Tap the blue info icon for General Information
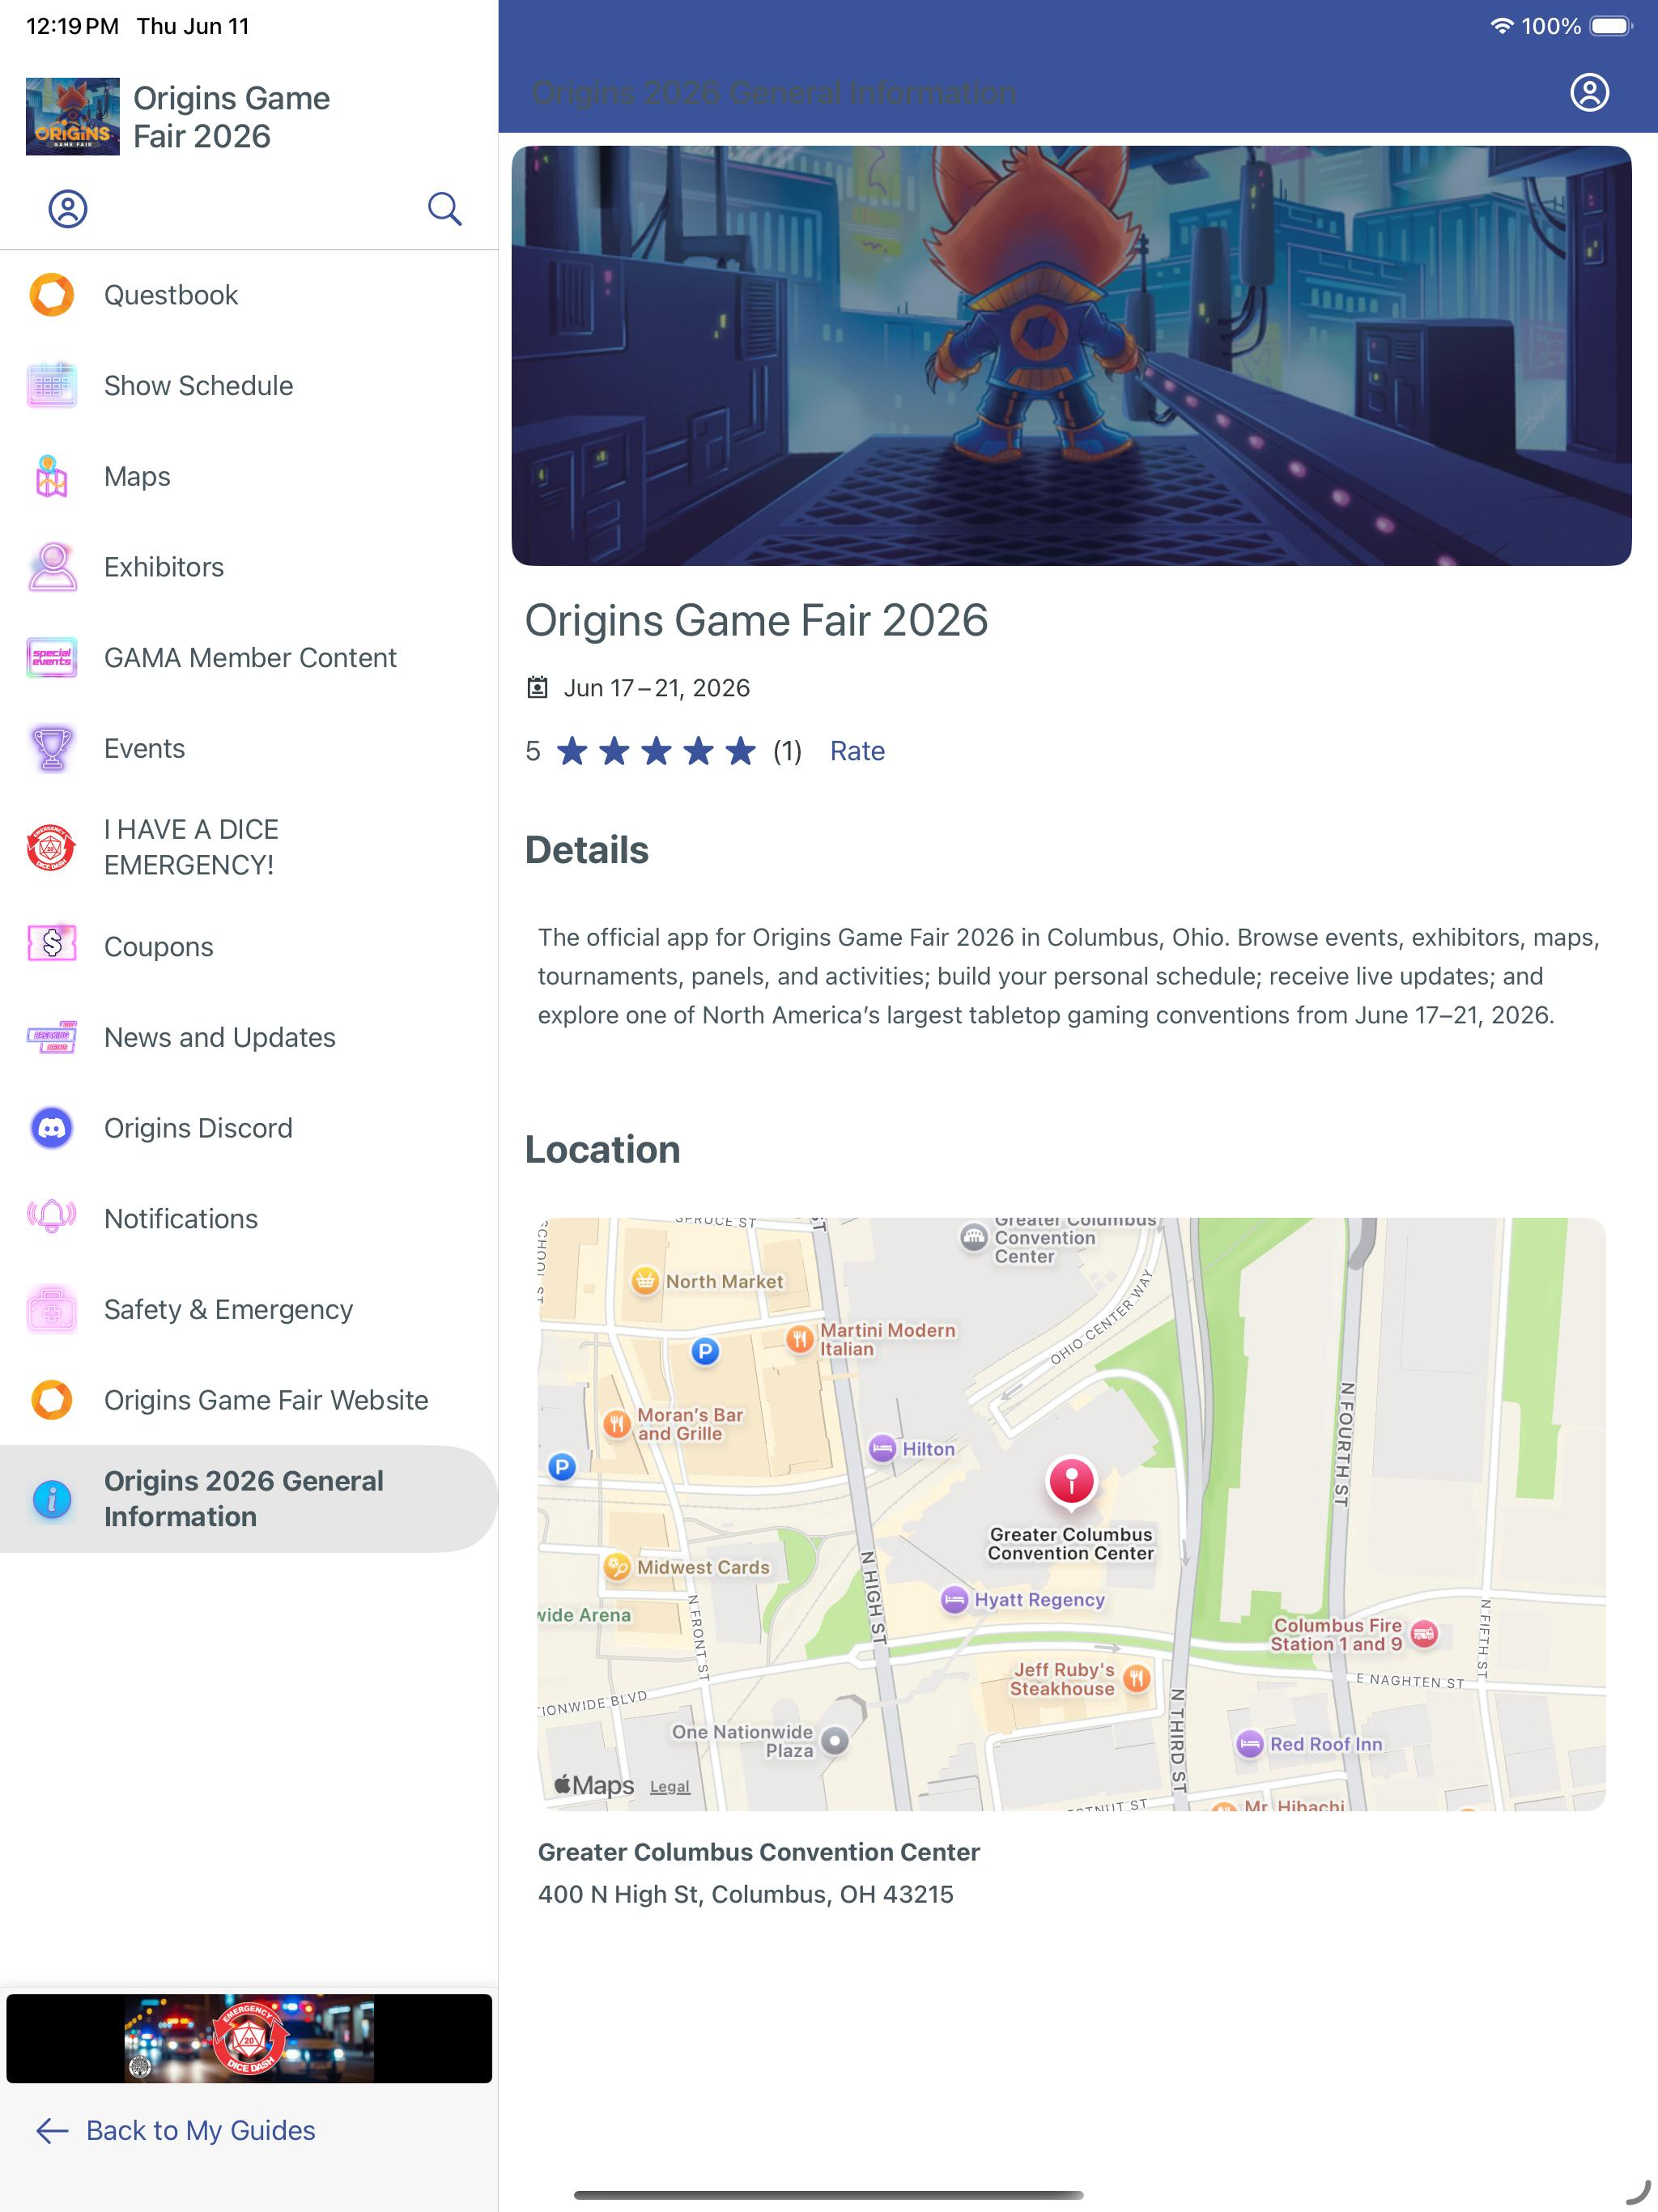The width and height of the screenshot is (1658, 2212). tap(52, 1499)
